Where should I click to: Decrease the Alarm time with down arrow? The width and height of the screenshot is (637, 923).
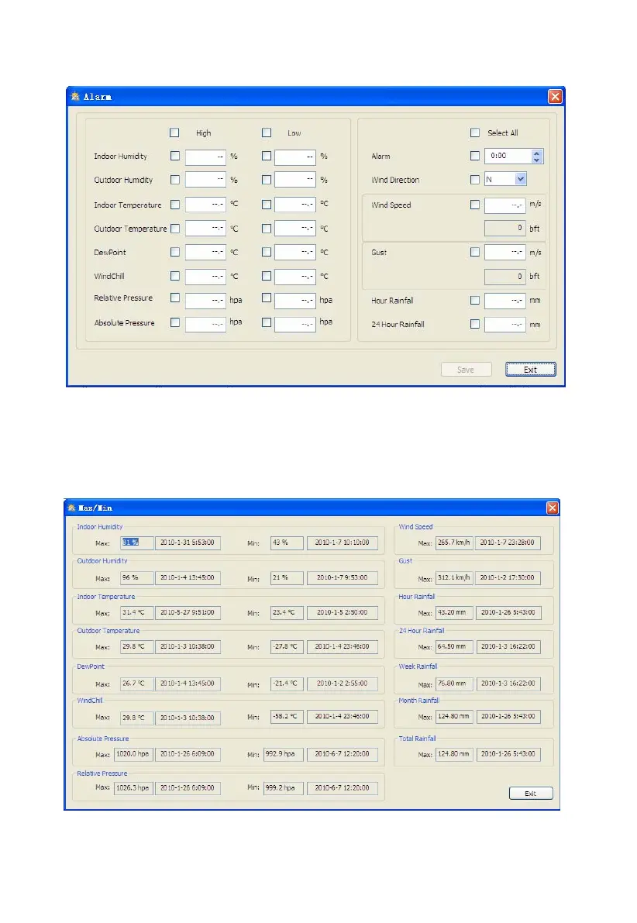coord(536,160)
